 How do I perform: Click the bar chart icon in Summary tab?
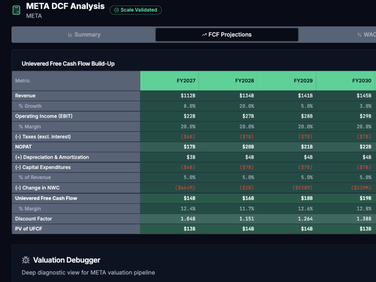click(70, 35)
